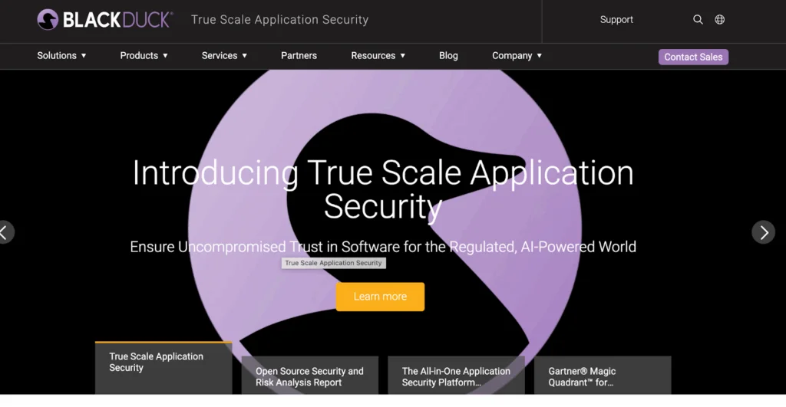
Task: Open the Support link
Action: [616, 19]
